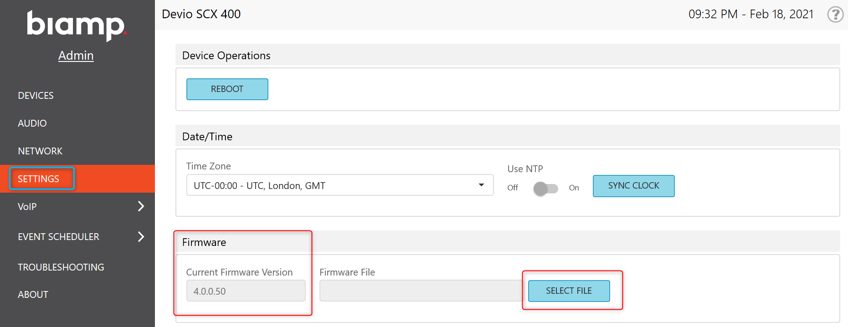Open the Time Zone dropdown
Image resolution: width=848 pixels, height=327 pixels.
(340, 185)
